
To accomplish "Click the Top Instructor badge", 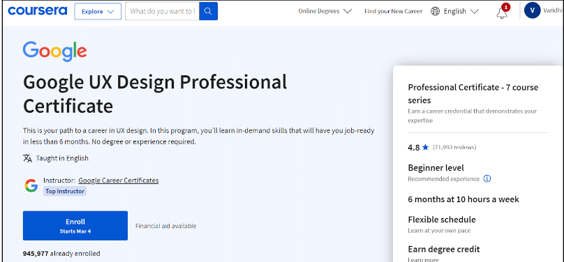I will pyautogui.click(x=65, y=192).
